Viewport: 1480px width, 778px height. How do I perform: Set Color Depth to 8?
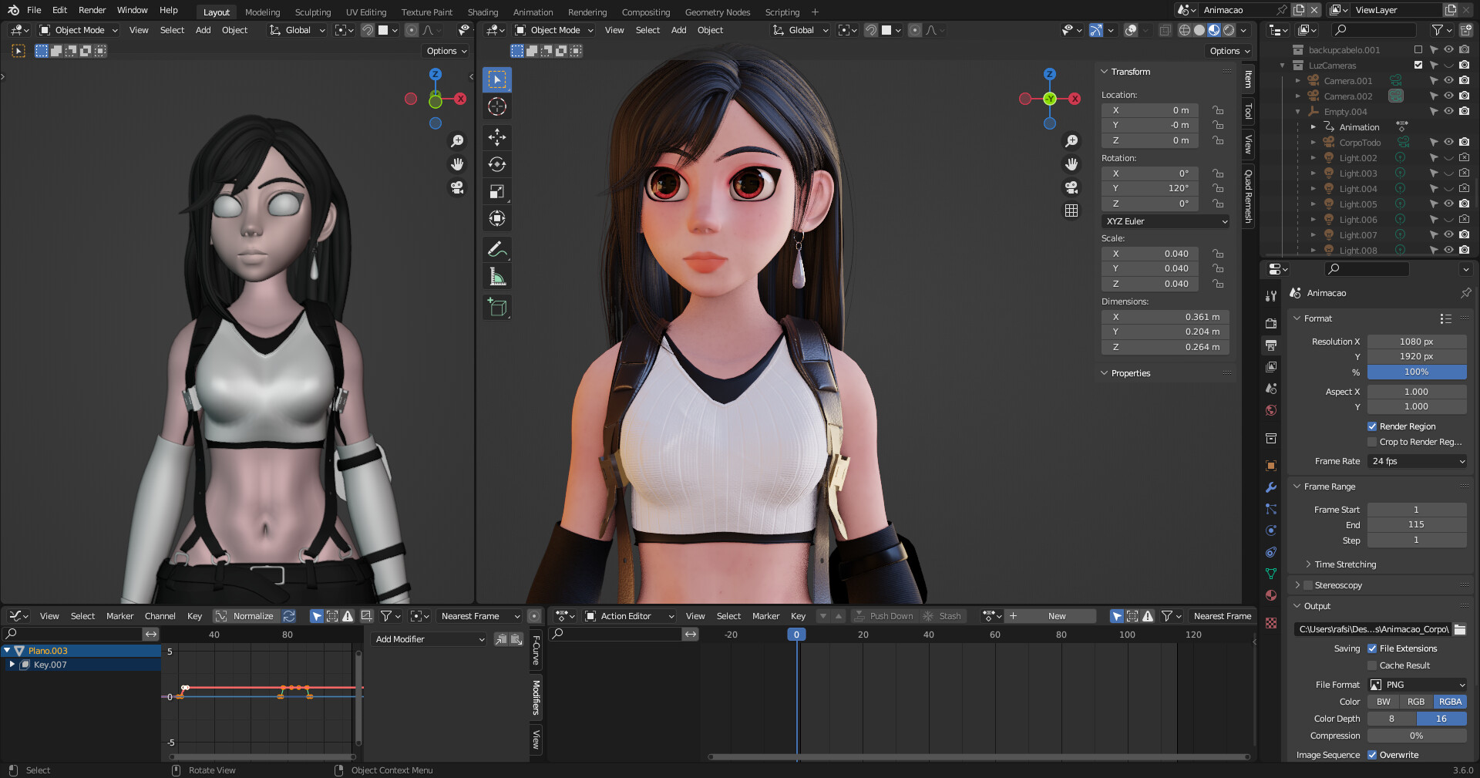(x=1391, y=719)
